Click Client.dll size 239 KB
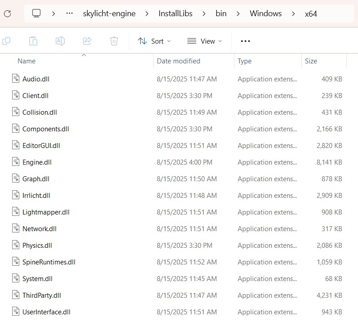The height and width of the screenshot is (322, 358). [332, 96]
